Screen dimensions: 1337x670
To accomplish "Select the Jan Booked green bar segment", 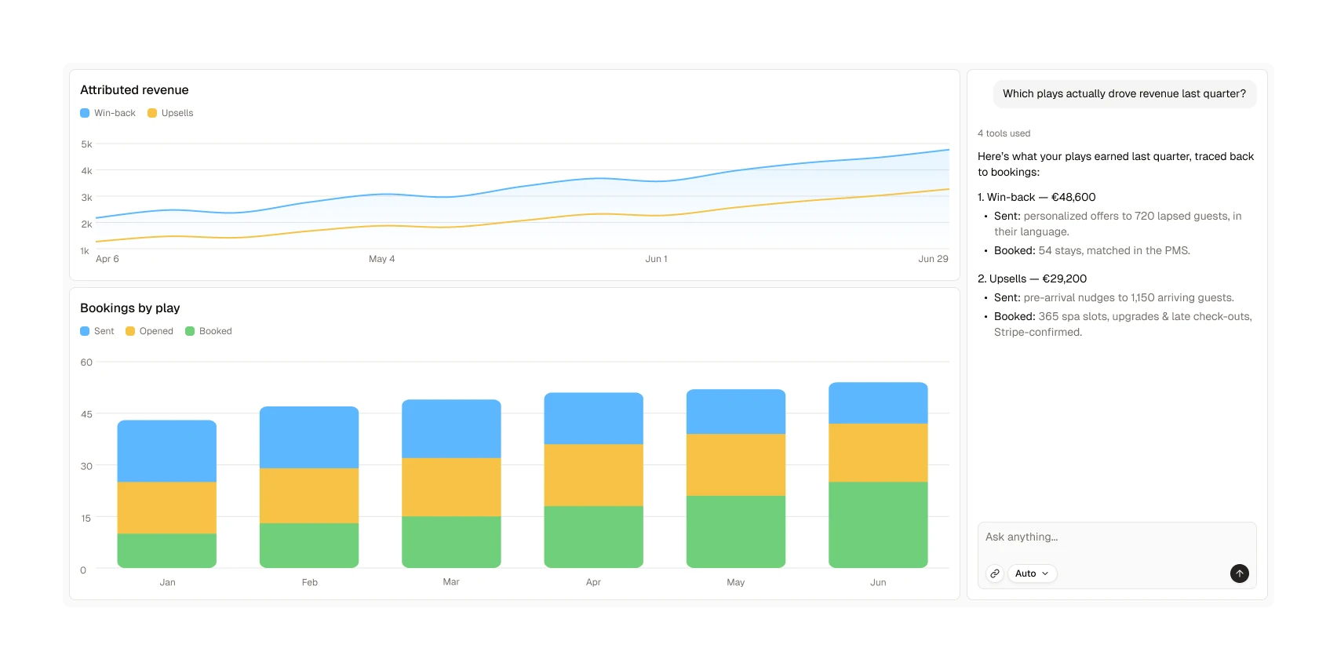I will pyautogui.click(x=167, y=551).
